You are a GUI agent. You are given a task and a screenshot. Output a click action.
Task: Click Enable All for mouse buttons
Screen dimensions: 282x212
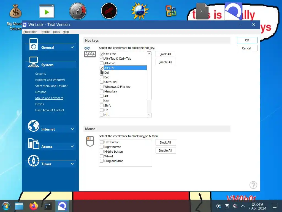tap(166, 150)
